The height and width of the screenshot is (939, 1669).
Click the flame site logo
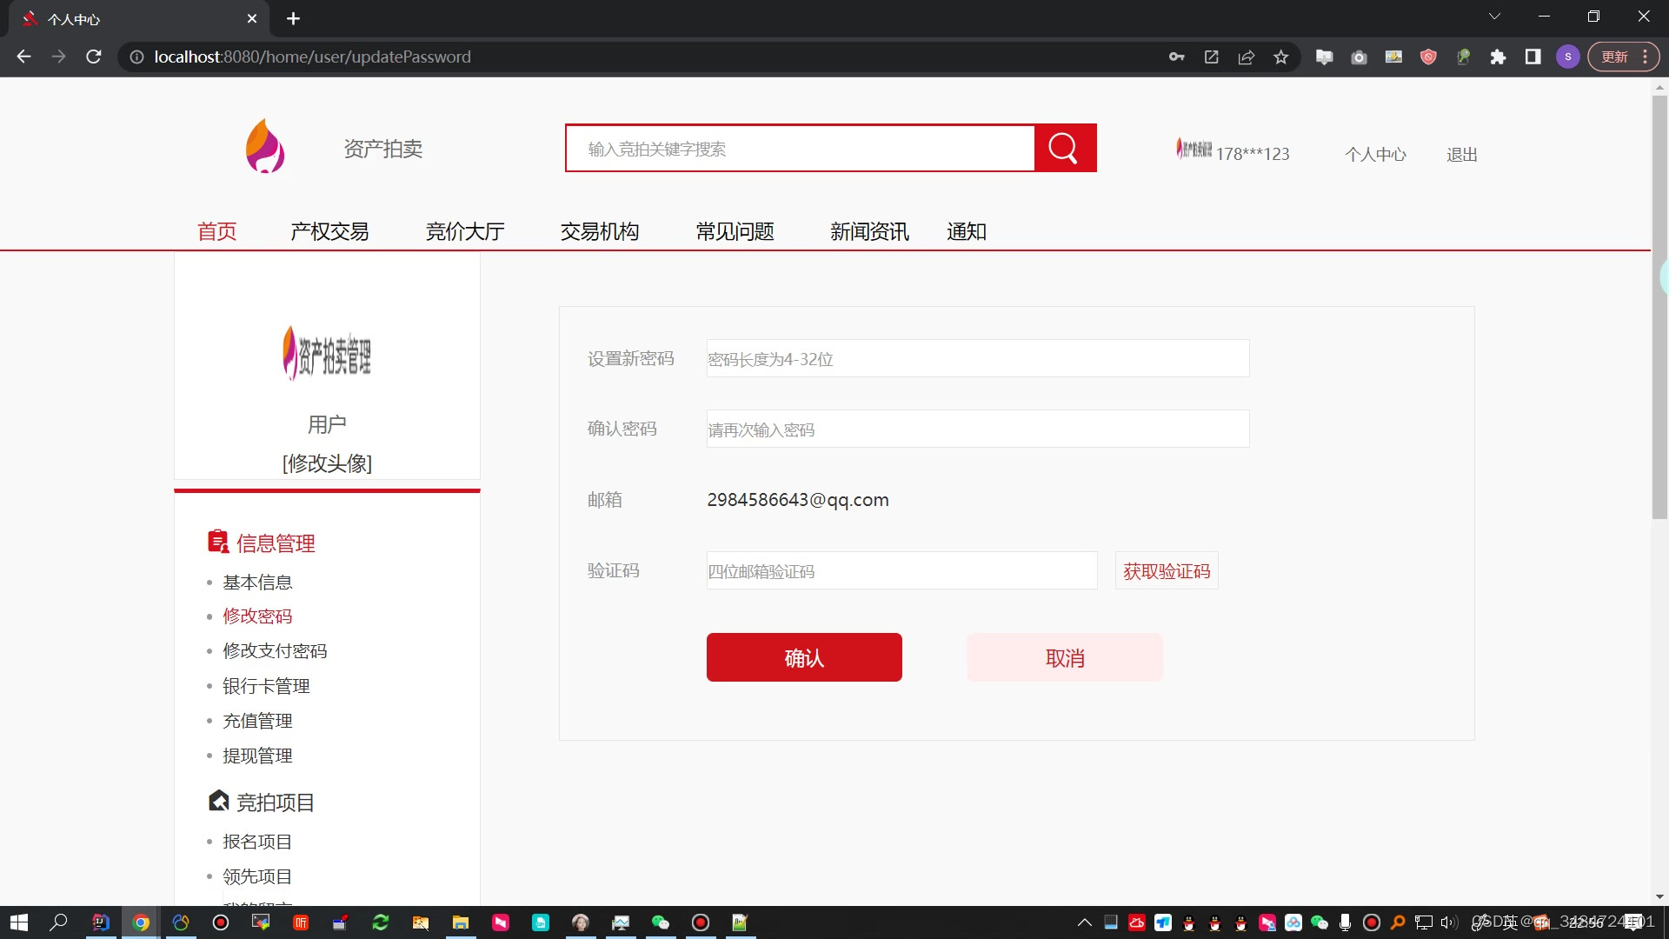coord(265,146)
